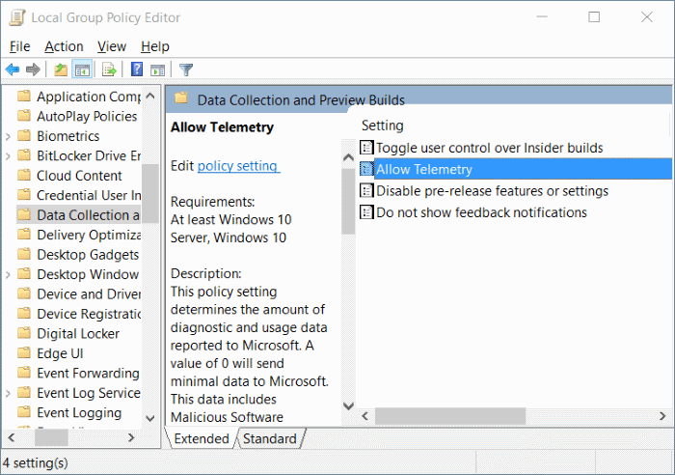Click tree pane scroll left arrow
This screenshot has height=475, width=675.
(x=12, y=438)
